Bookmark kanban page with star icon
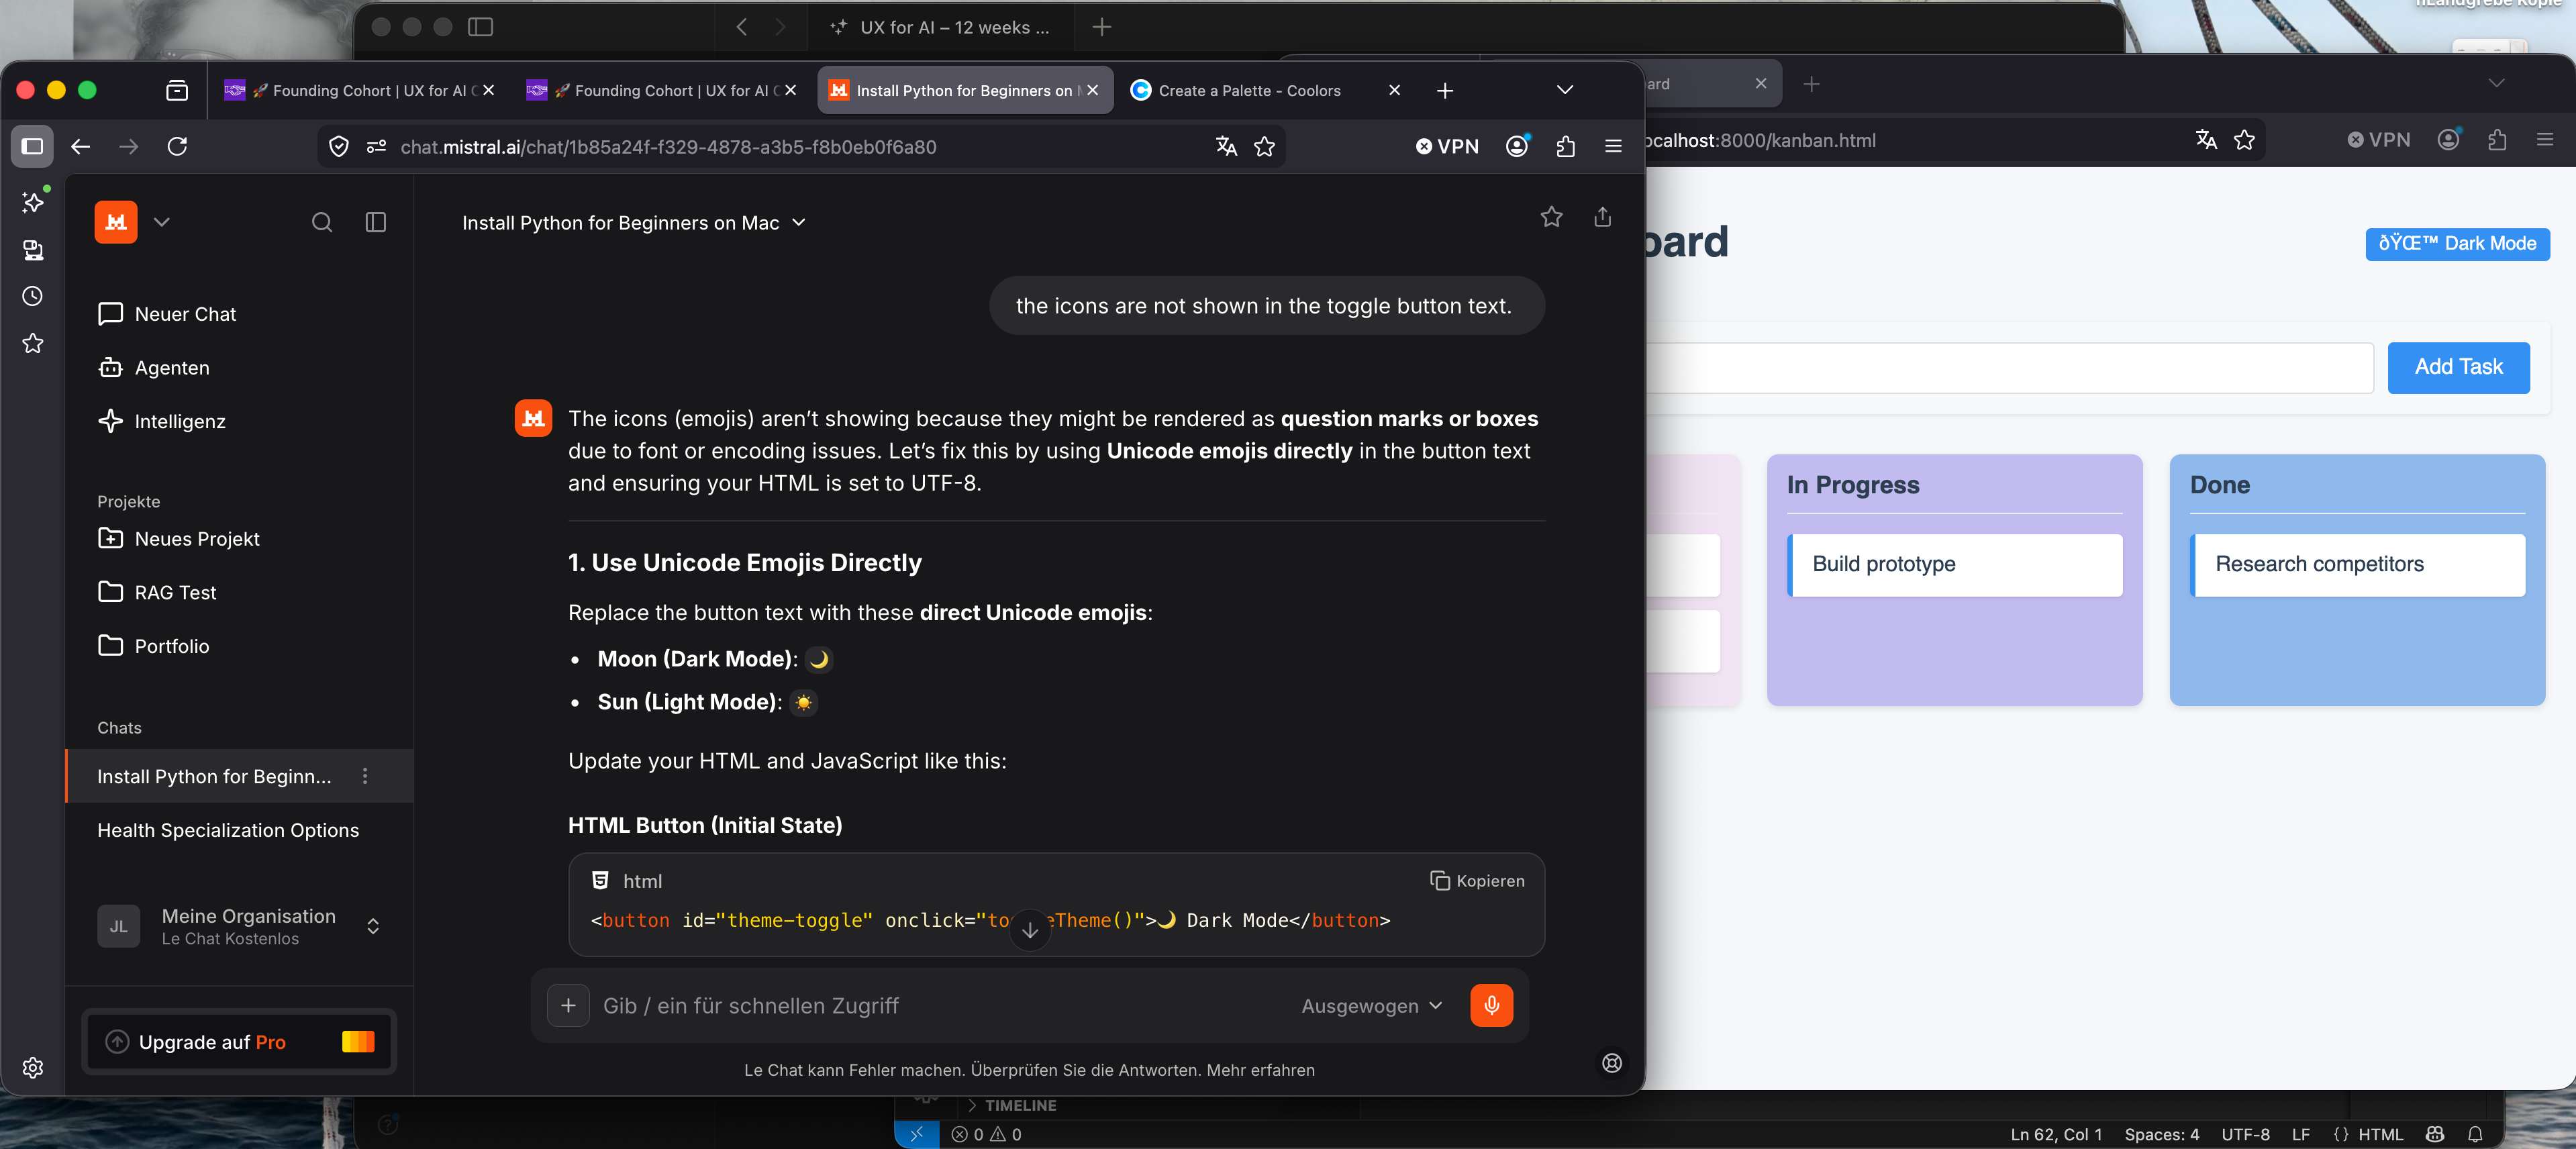Image resolution: width=2576 pixels, height=1149 pixels. coord(2244,140)
